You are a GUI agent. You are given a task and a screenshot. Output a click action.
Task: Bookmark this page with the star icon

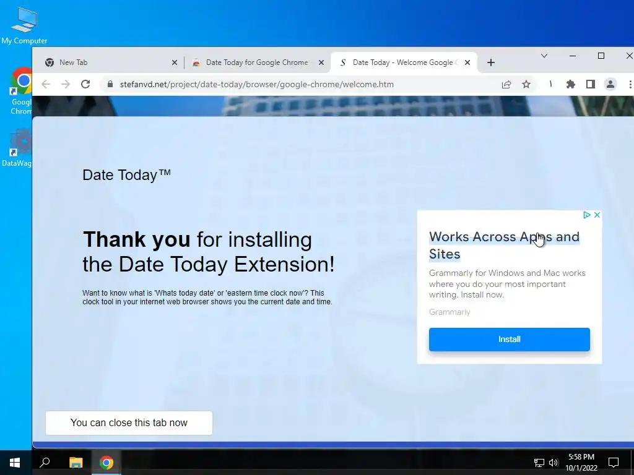pos(526,84)
